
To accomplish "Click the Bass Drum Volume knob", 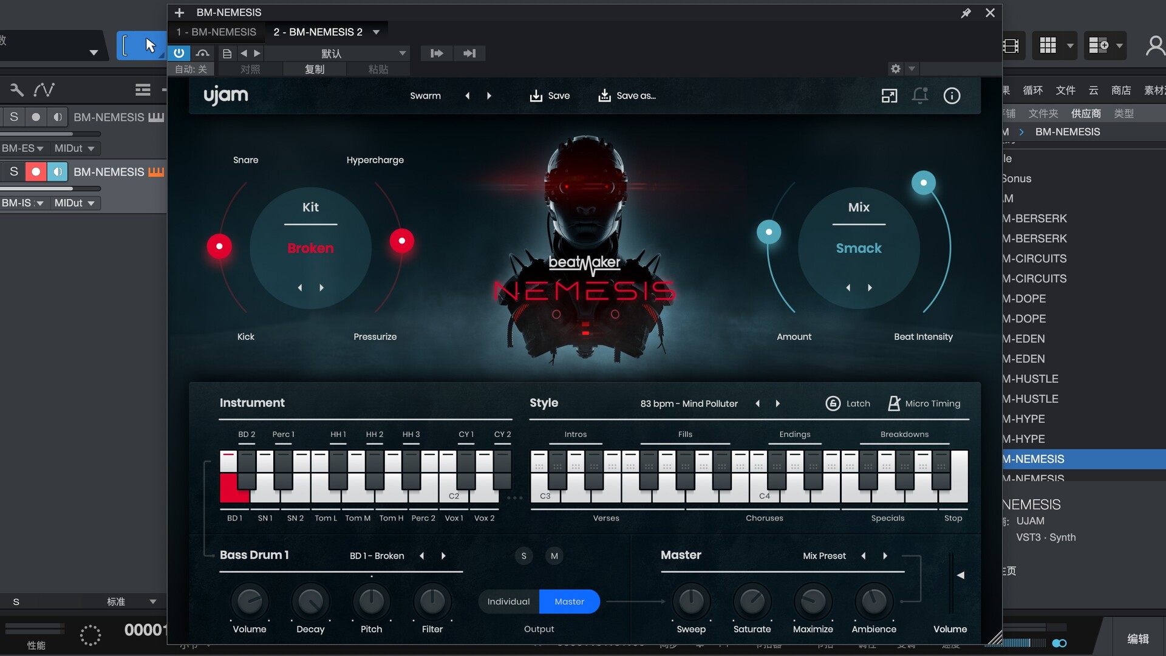I will (250, 601).
